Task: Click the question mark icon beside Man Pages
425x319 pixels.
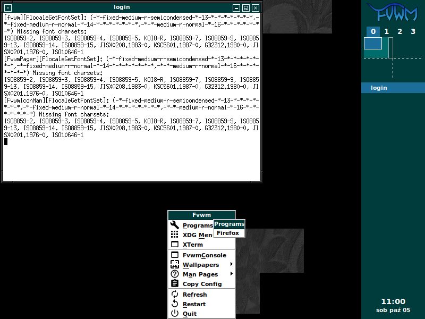Action: (x=175, y=274)
